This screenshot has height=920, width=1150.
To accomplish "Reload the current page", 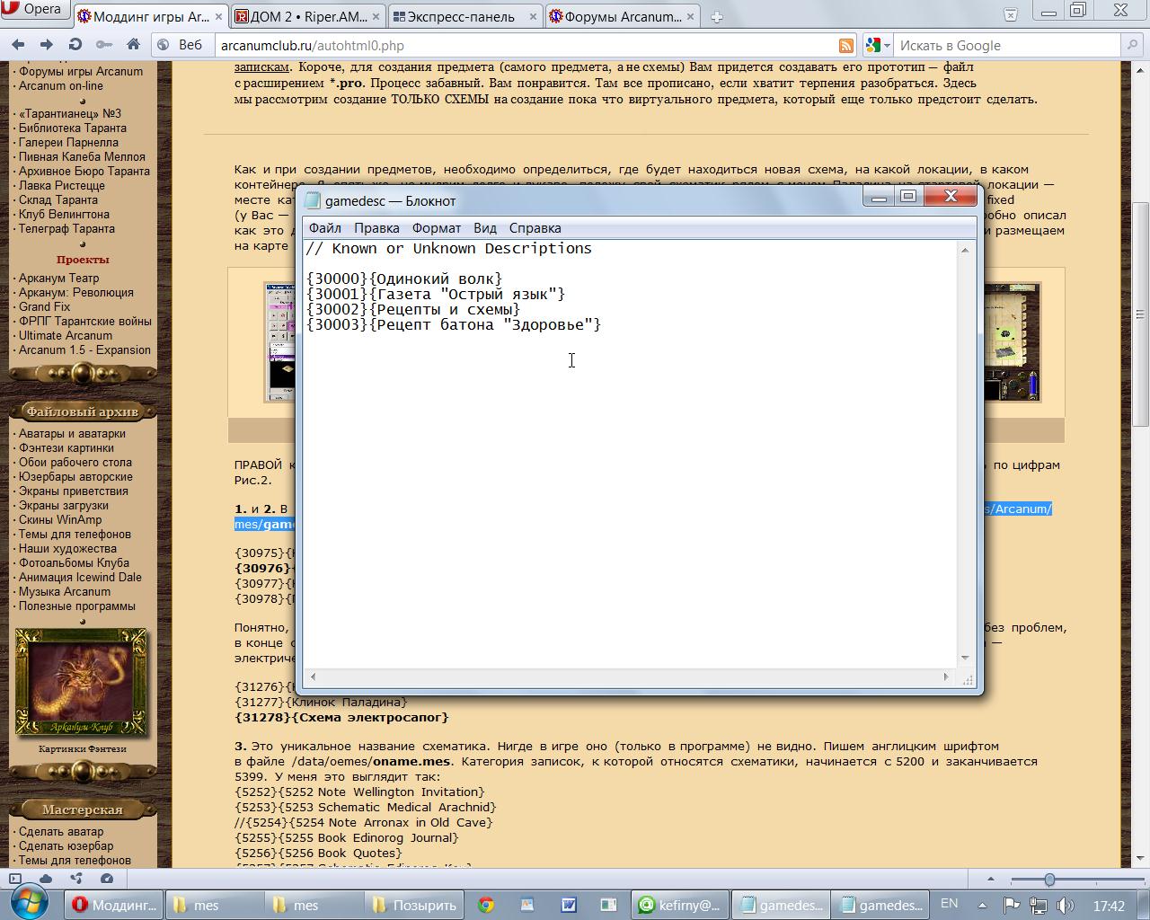I will [x=75, y=45].
